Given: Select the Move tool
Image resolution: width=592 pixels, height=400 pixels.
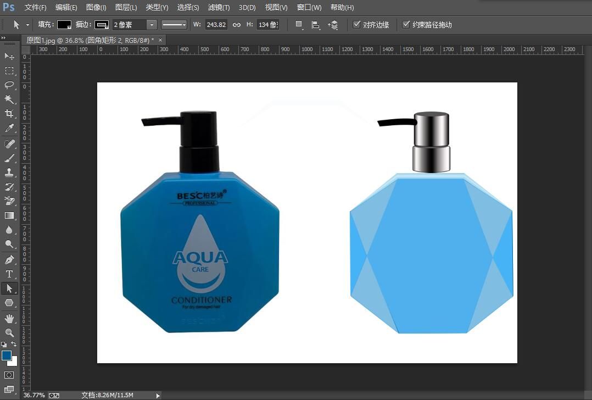Looking at the screenshot, I should click(9, 56).
